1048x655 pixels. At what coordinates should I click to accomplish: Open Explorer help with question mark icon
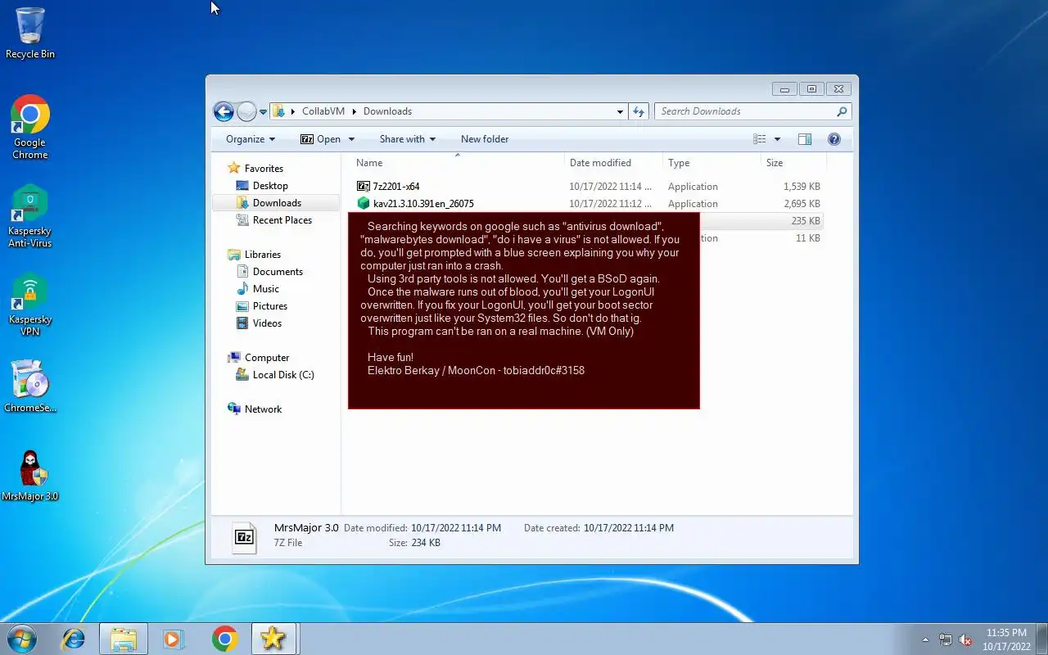pos(834,139)
